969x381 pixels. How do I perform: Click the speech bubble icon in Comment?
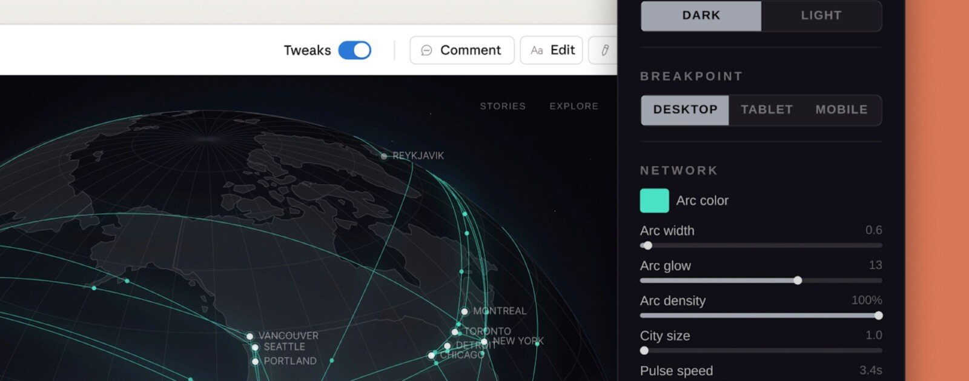tap(426, 50)
